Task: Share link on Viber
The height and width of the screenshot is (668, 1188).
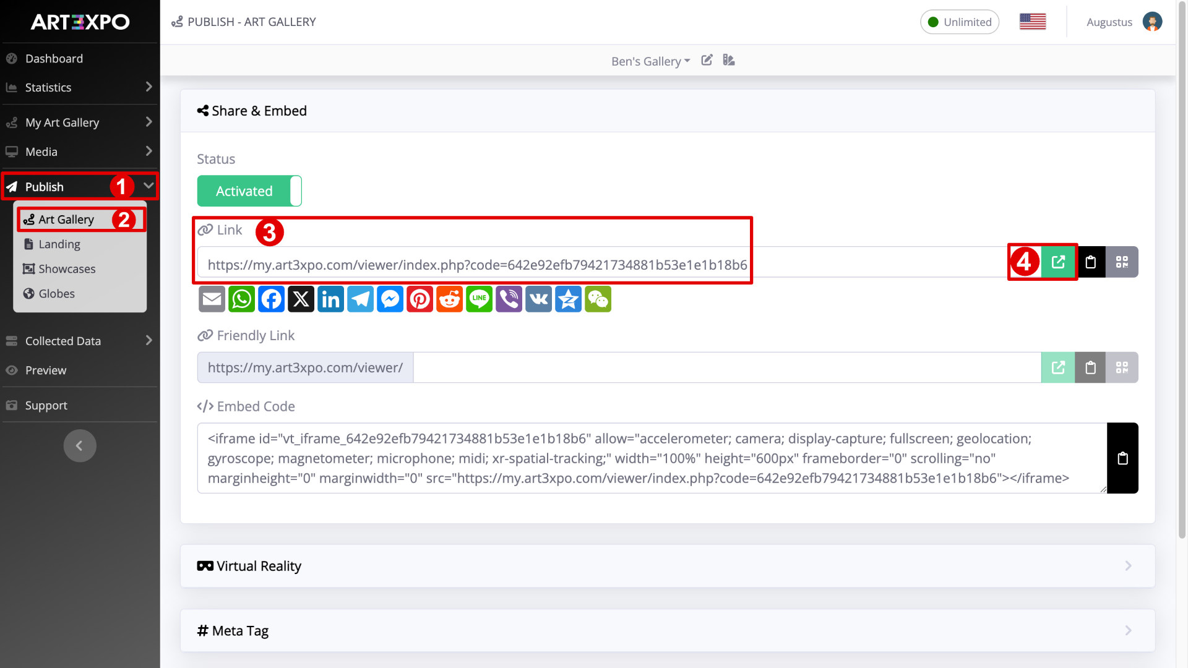Action: (x=509, y=299)
